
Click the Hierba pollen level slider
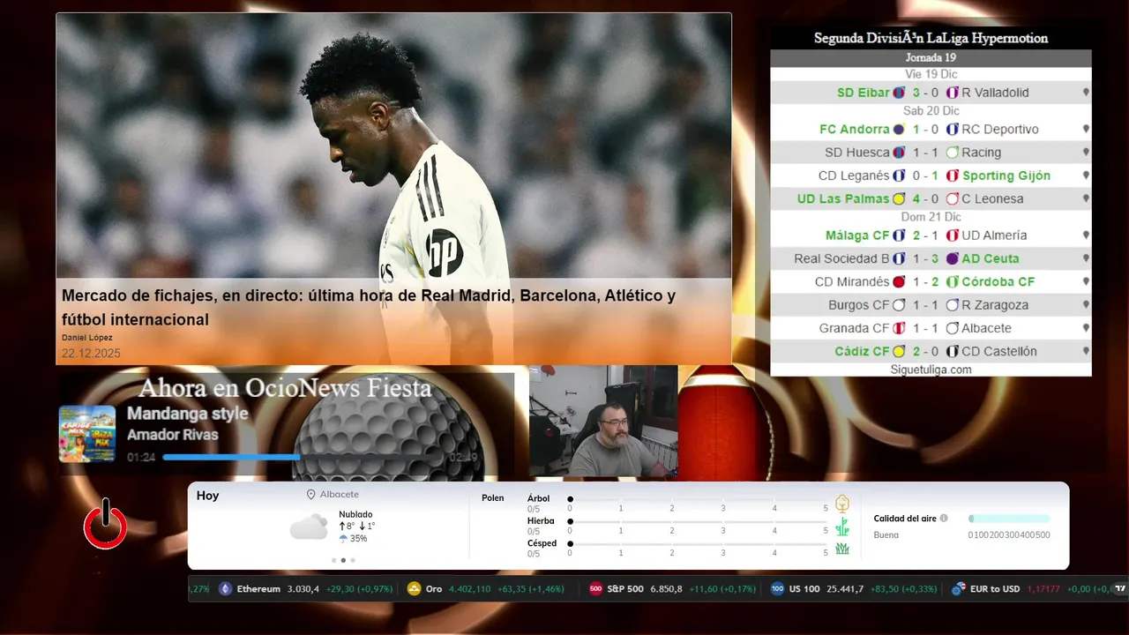pos(698,522)
